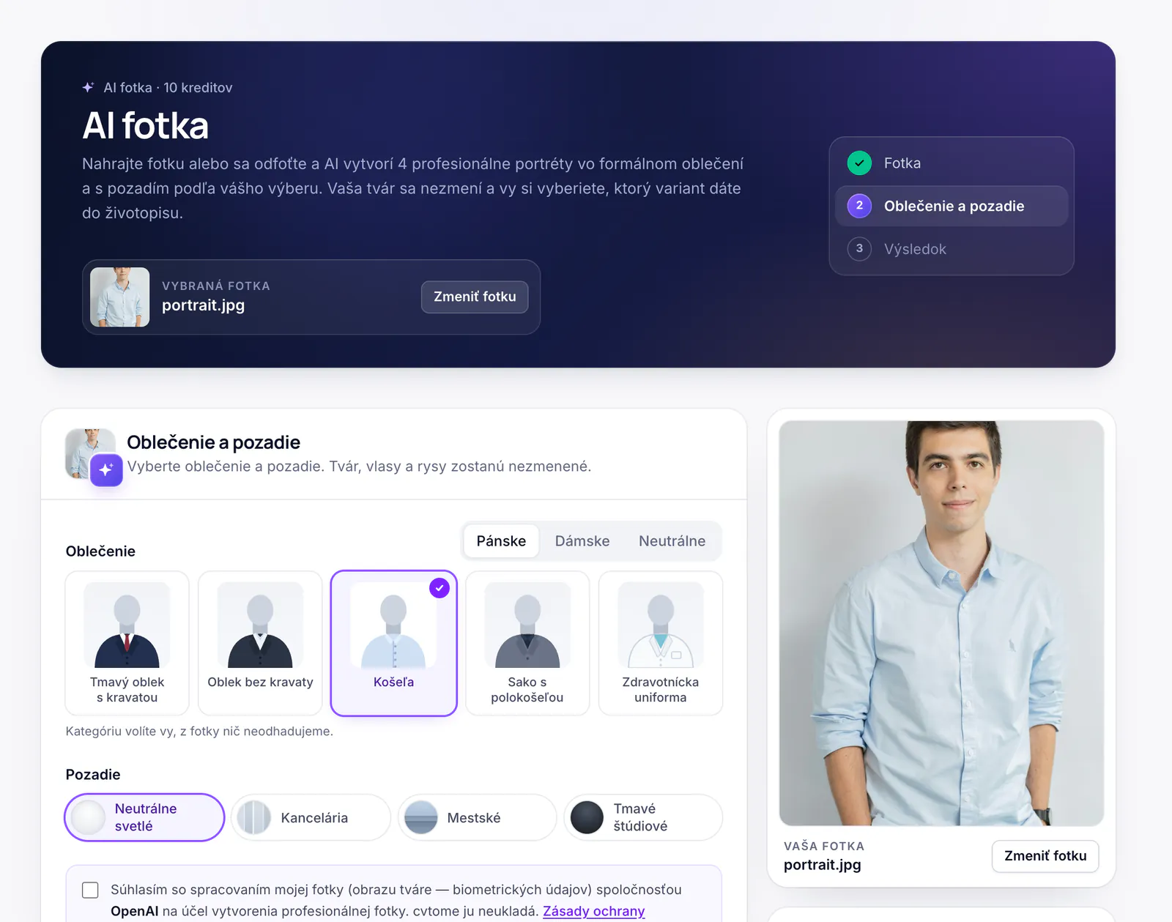Open the Zásady ochrany link
The height and width of the screenshot is (922, 1172).
[593, 911]
